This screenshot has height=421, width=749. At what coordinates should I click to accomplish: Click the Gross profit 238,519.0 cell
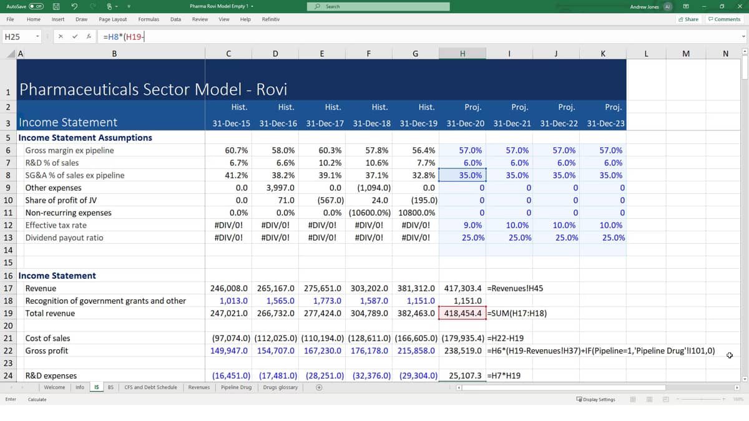[x=463, y=351]
